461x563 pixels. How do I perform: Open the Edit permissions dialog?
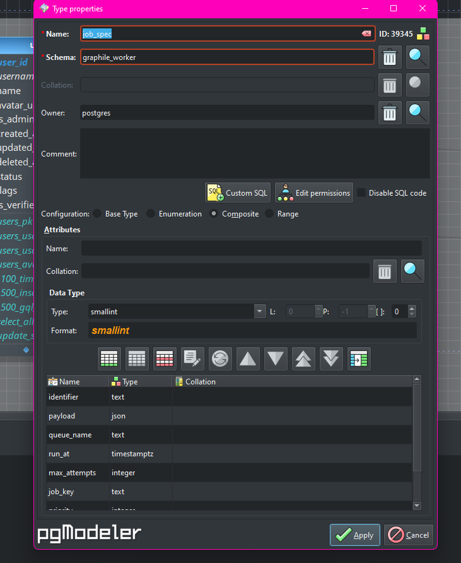(x=314, y=193)
